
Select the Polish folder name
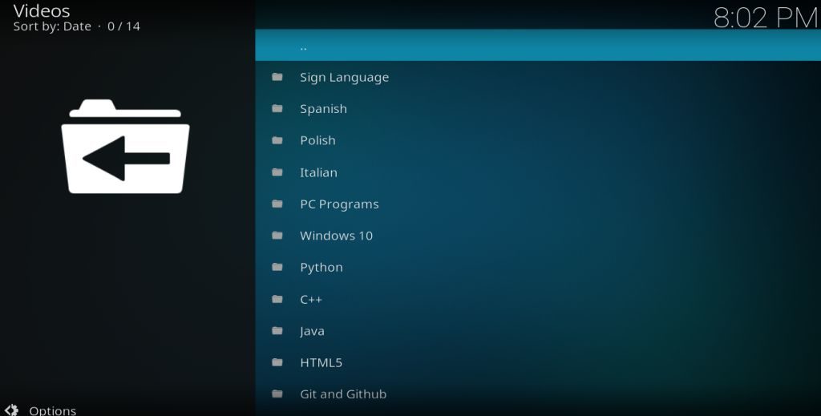[x=317, y=140]
